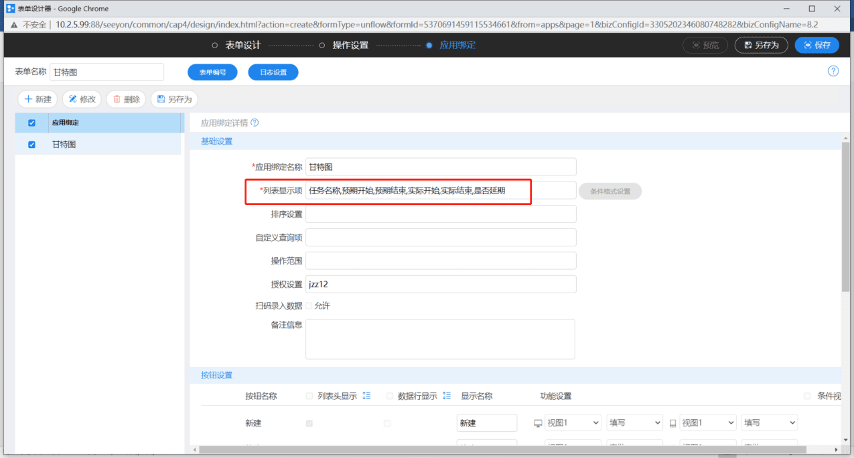
Task: Click the 新建 toolbar button with plus icon
Action: coord(38,99)
